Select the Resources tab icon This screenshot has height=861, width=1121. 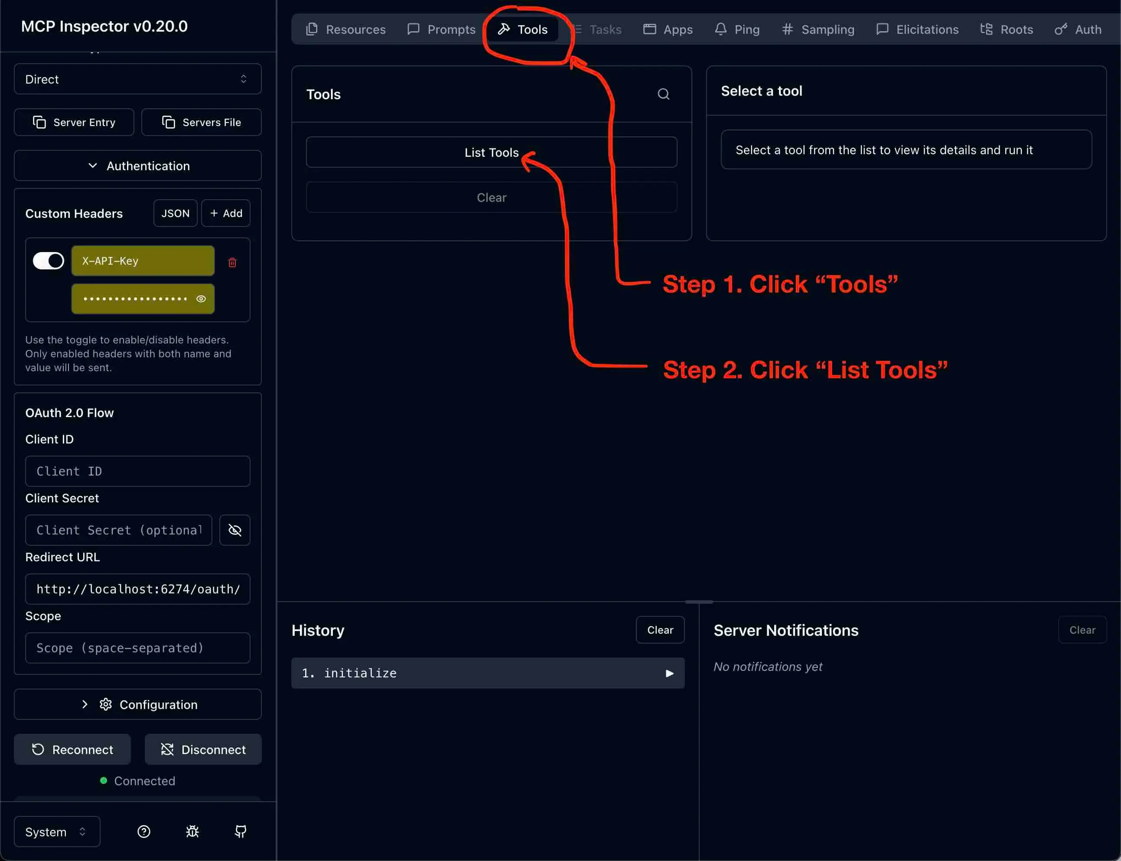pyautogui.click(x=312, y=29)
